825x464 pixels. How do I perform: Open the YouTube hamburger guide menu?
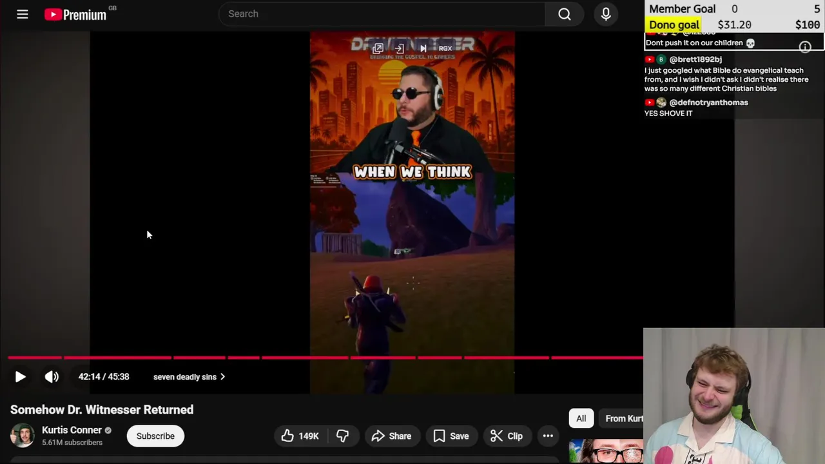click(23, 14)
